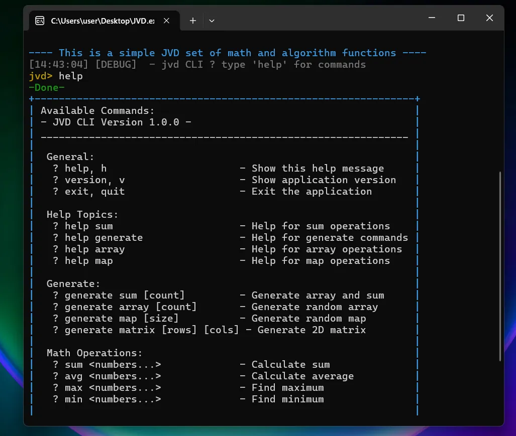Screen dimensions: 516x436
Task: Click the 'help array' command entry
Action: point(95,249)
